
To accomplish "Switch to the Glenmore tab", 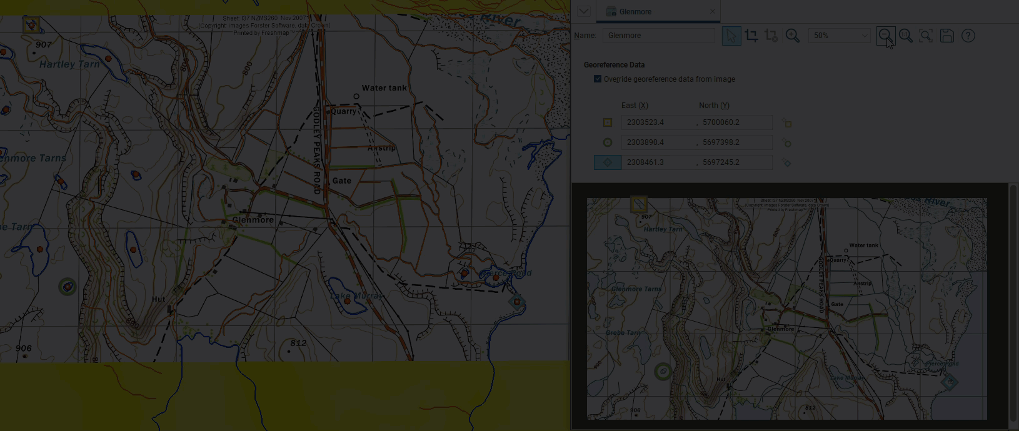I will point(635,12).
